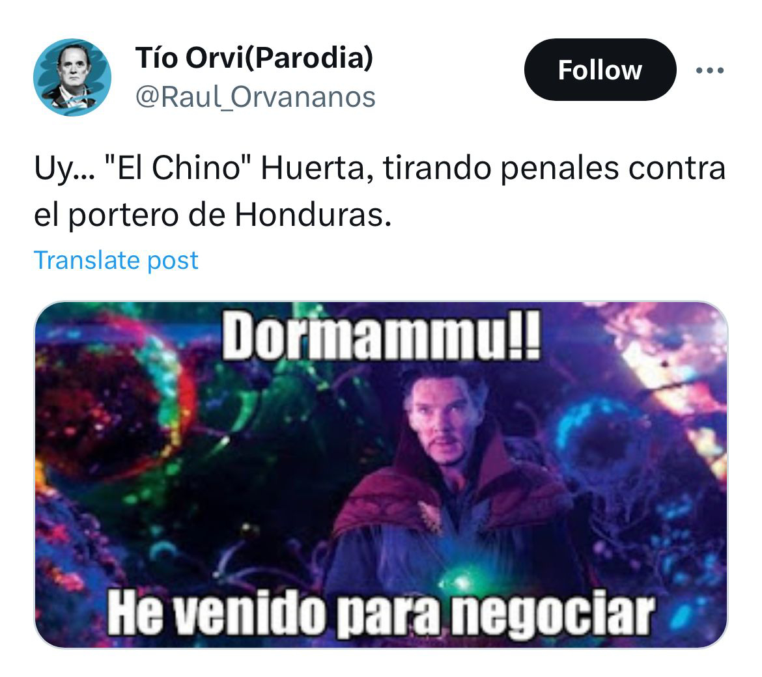The width and height of the screenshot is (762, 677).
Task: Click the tweet text about "El Chino" Huerta
Action: pos(380,191)
